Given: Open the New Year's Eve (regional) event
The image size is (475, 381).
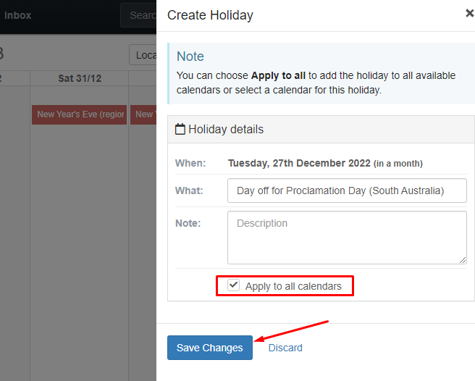Looking at the screenshot, I should (x=80, y=114).
